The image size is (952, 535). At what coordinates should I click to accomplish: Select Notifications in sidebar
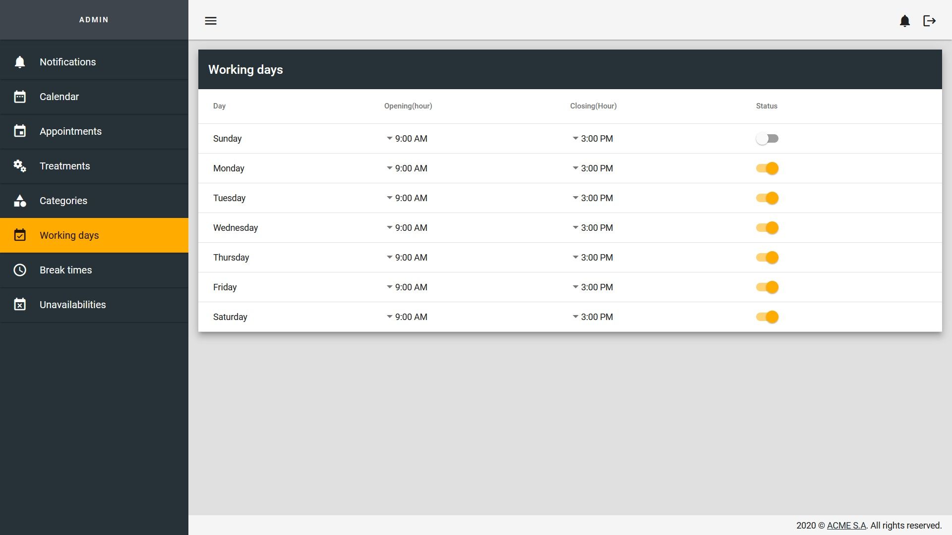point(68,62)
